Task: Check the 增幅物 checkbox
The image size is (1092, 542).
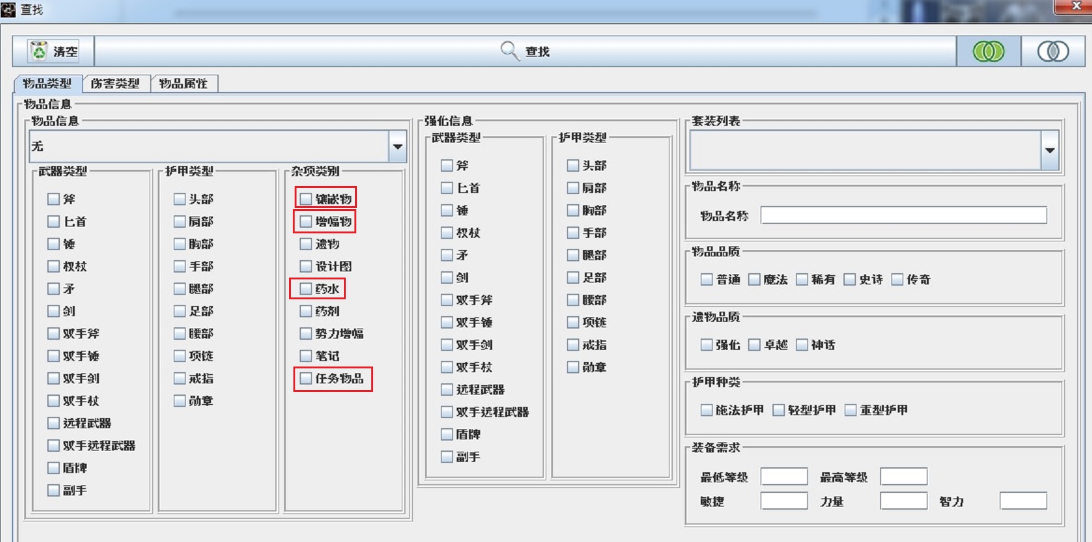Action: tap(306, 222)
